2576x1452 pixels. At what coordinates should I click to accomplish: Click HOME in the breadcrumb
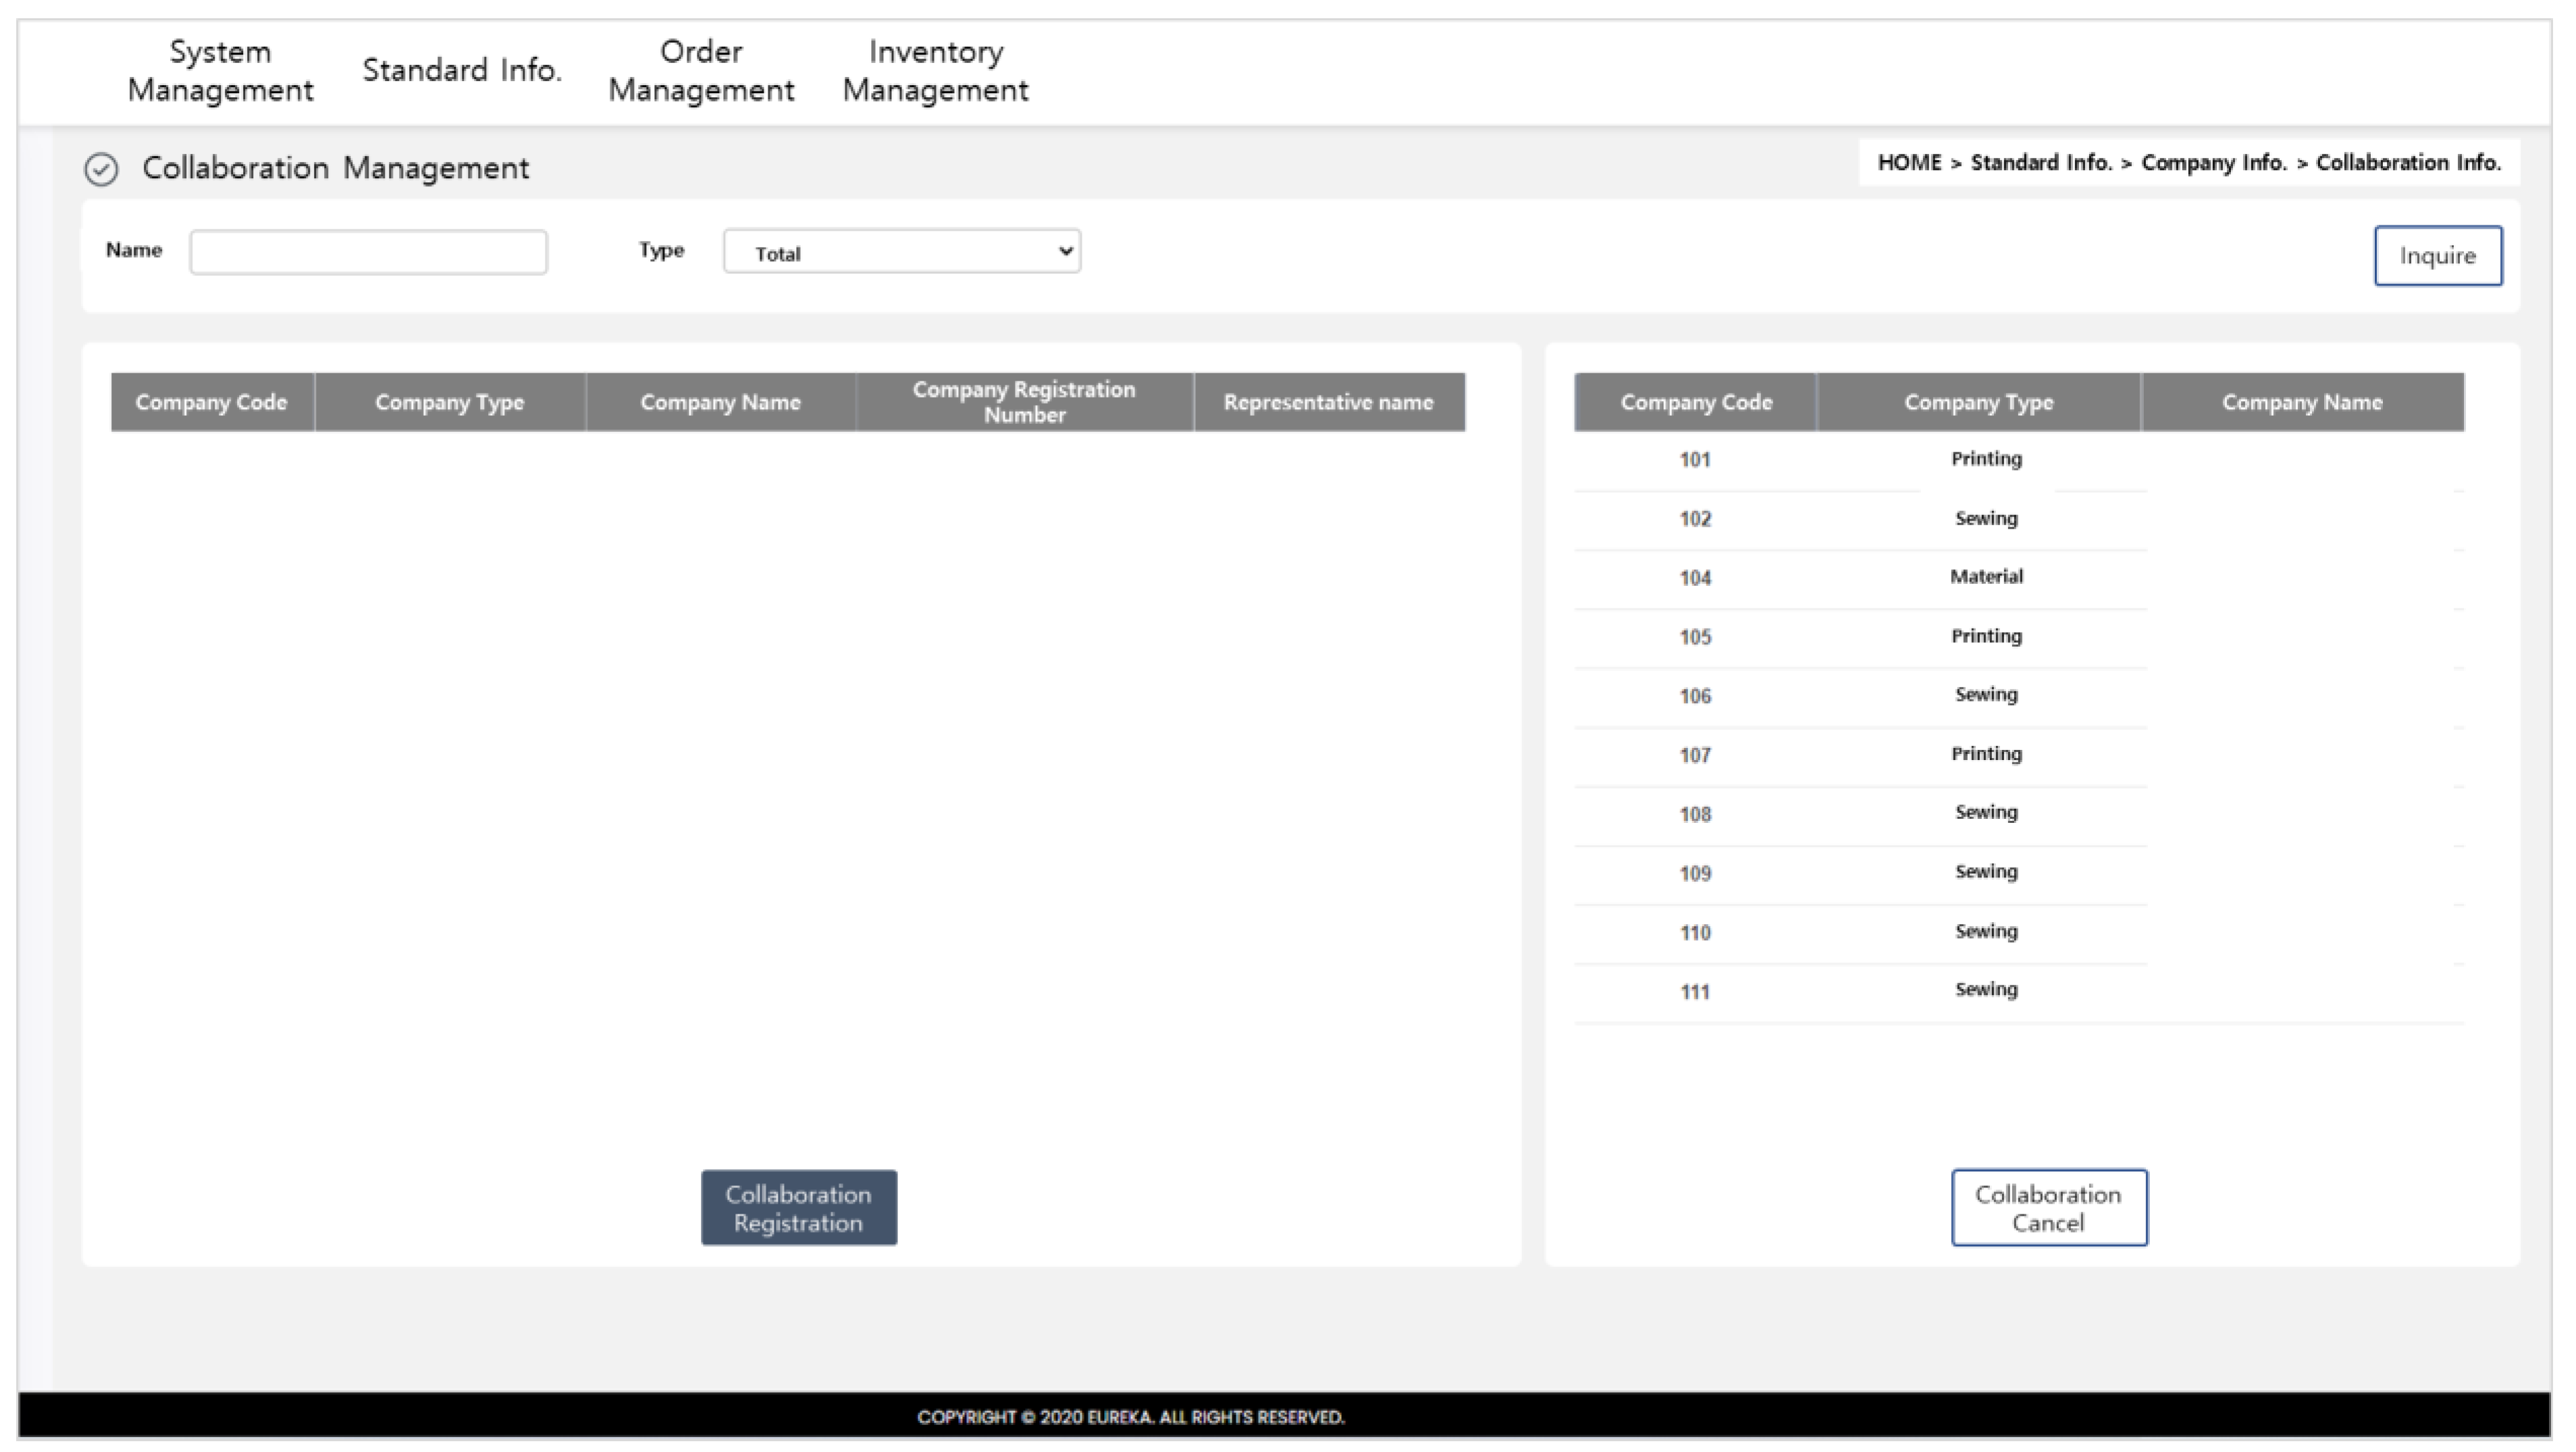(x=1908, y=163)
